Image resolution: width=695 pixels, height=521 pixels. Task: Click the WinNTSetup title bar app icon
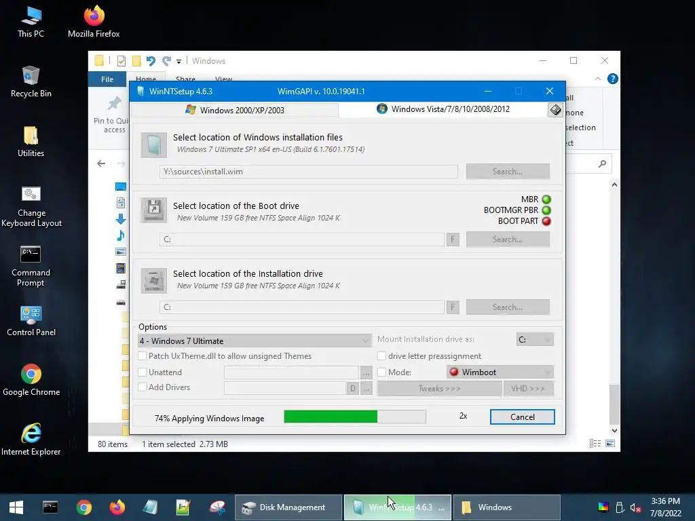point(140,92)
